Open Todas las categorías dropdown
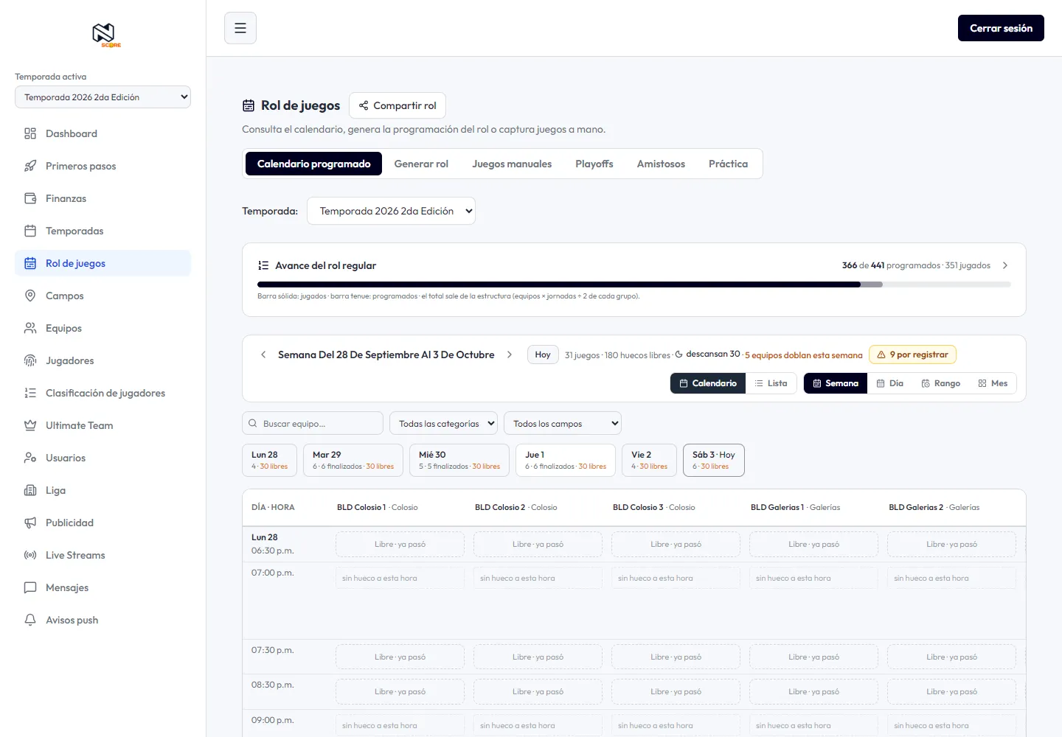The height and width of the screenshot is (737, 1062). click(443, 424)
